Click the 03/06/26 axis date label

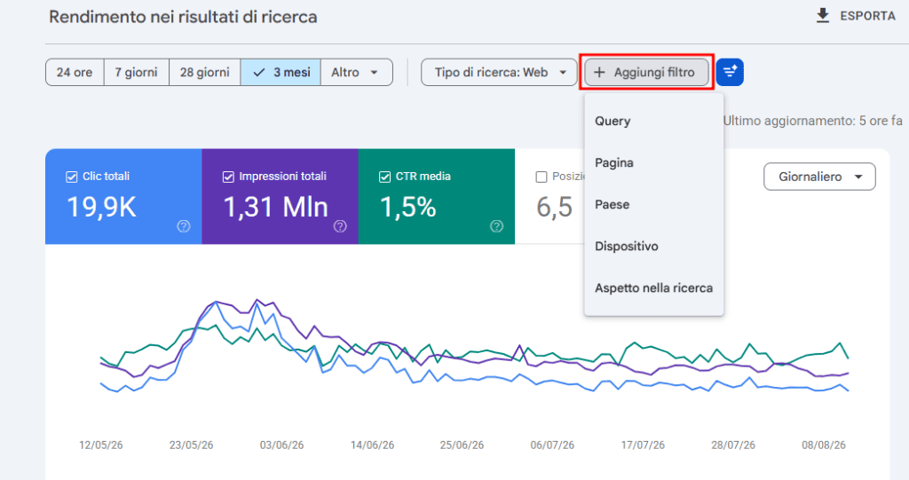tap(281, 445)
